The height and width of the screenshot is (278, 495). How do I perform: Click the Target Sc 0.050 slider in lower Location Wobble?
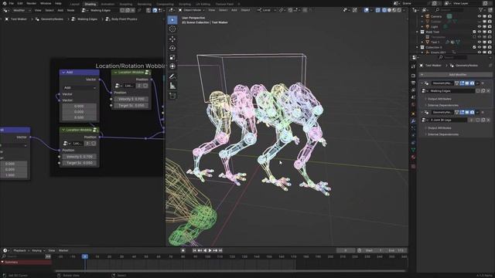[79, 163]
